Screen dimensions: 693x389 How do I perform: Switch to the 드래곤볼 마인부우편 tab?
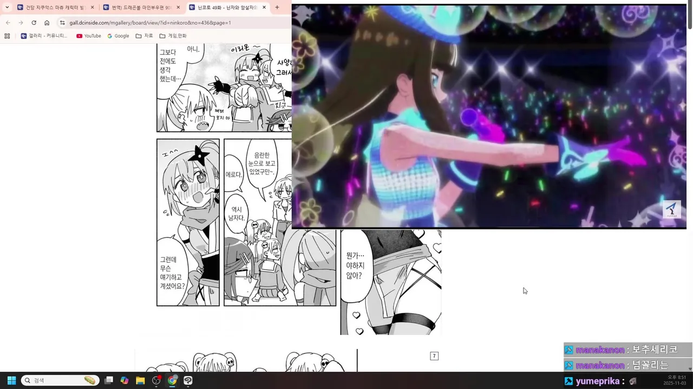click(142, 8)
